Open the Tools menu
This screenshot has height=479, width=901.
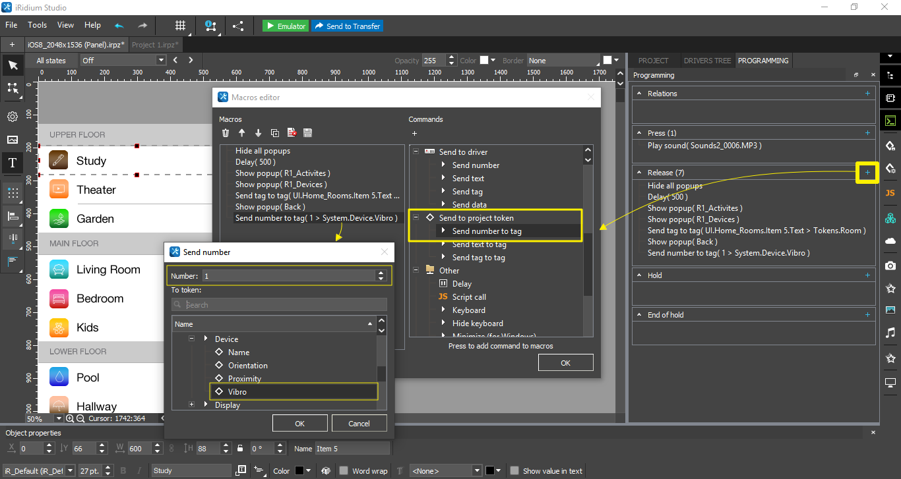pyautogui.click(x=37, y=25)
